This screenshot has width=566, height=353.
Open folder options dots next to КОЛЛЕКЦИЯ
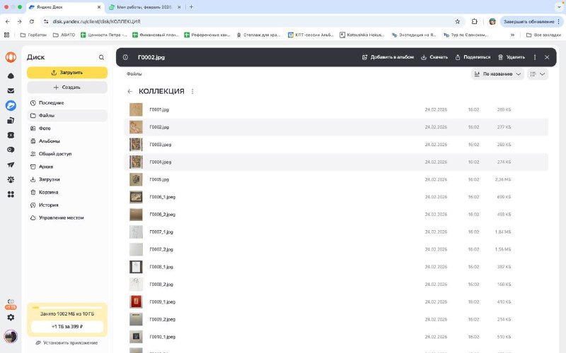192,91
